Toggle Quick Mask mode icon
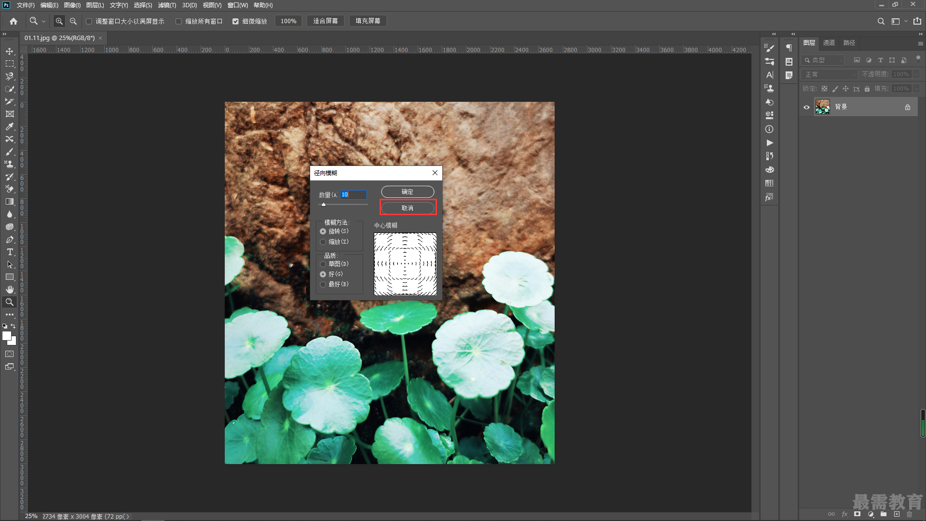The height and width of the screenshot is (521, 926). pyautogui.click(x=10, y=354)
